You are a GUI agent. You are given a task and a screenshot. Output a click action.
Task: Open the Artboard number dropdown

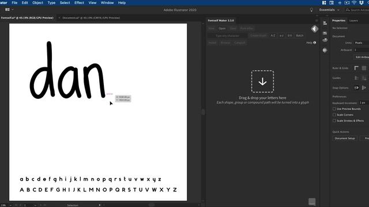(x=362, y=50)
